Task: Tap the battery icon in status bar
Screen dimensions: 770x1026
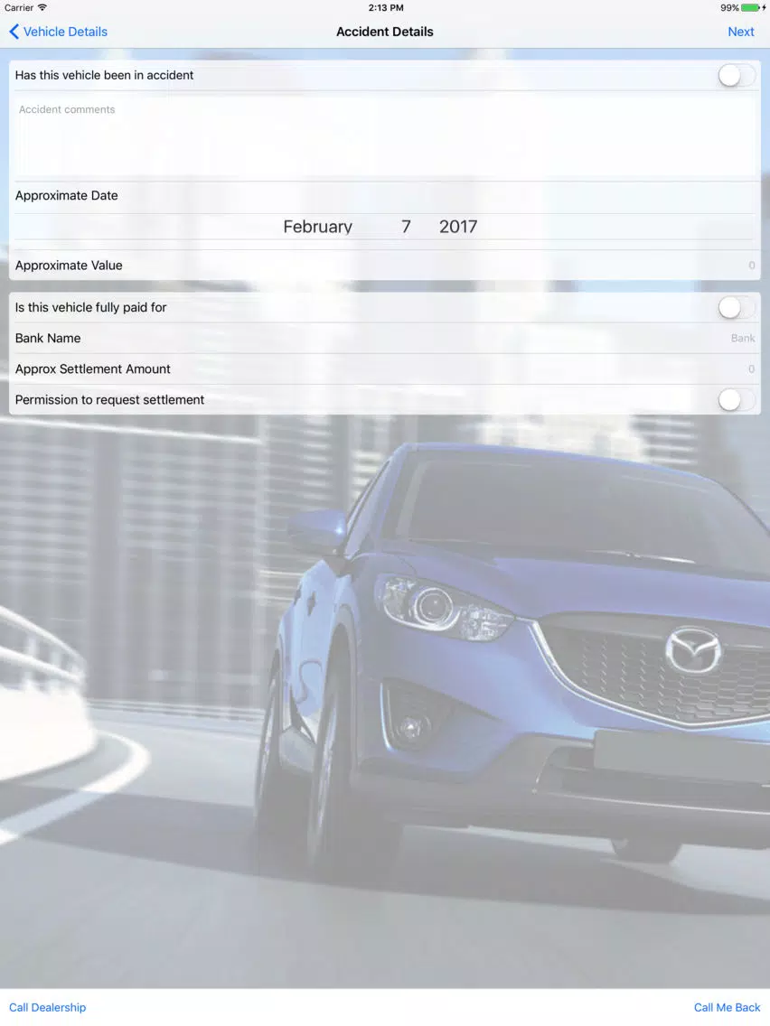Action: coord(750,8)
